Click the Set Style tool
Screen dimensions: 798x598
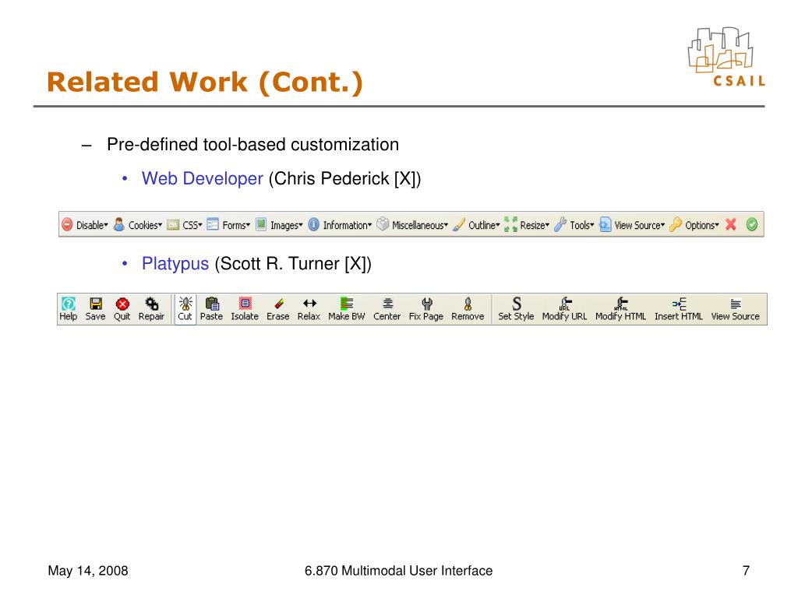516,308
